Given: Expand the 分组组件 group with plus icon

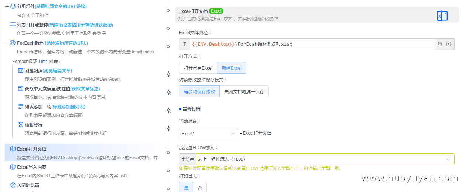Looking at the screenshot, I should pos(7,7).
